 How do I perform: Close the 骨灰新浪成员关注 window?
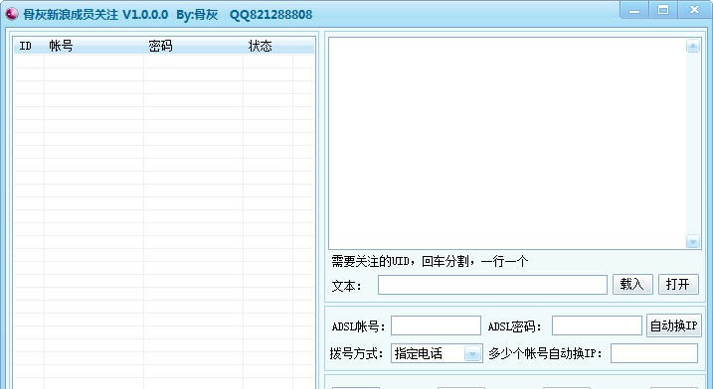[x=694, y=10]
